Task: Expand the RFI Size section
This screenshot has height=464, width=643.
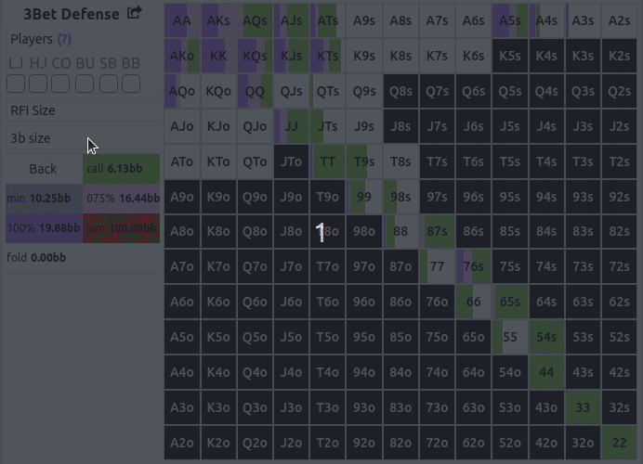Action: tap(33, 110)
